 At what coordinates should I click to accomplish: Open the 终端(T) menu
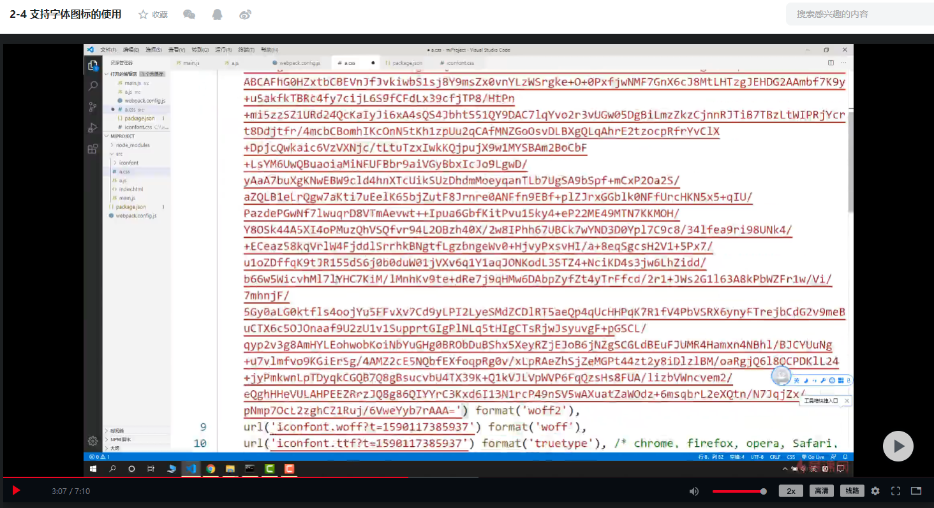[246, 50]
